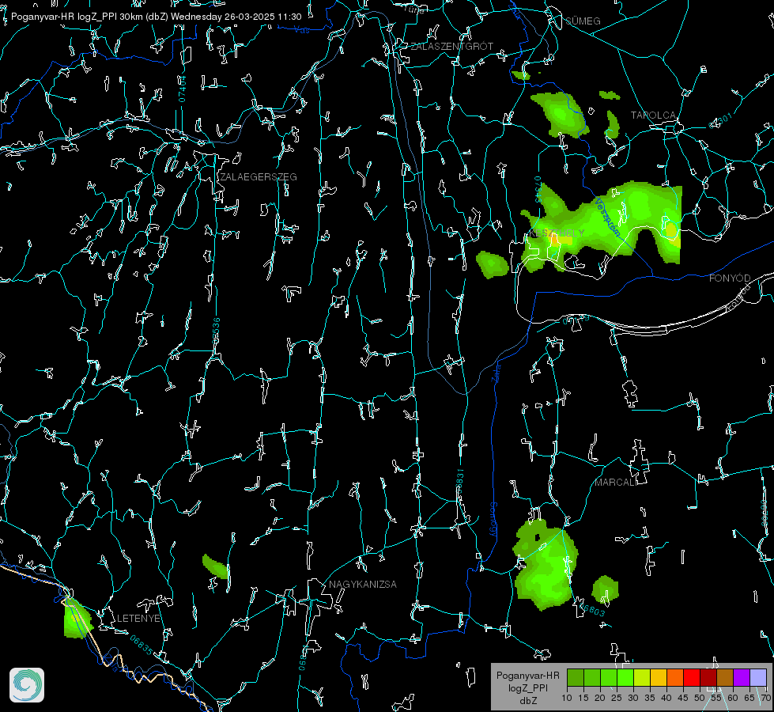Click the legend value 45

click(x=683, y=699)
